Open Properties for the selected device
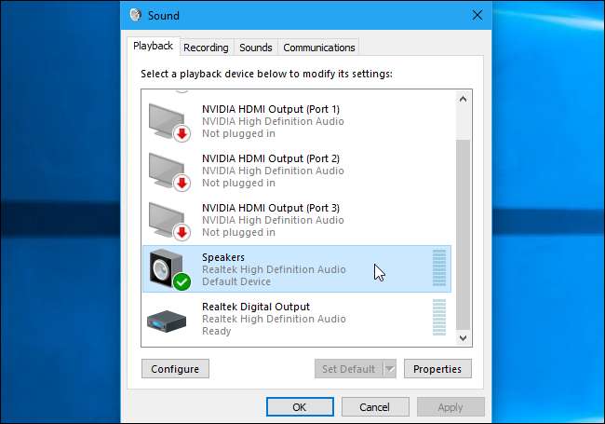 click(x=437, y=369)
